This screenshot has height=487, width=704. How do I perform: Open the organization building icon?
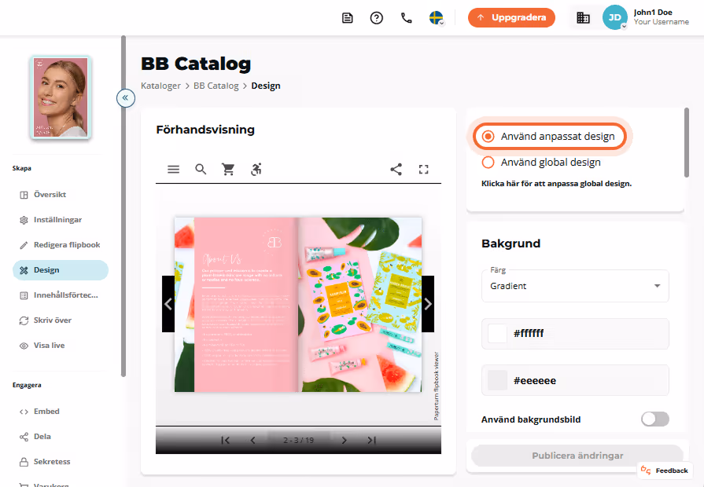coord(583,18)
